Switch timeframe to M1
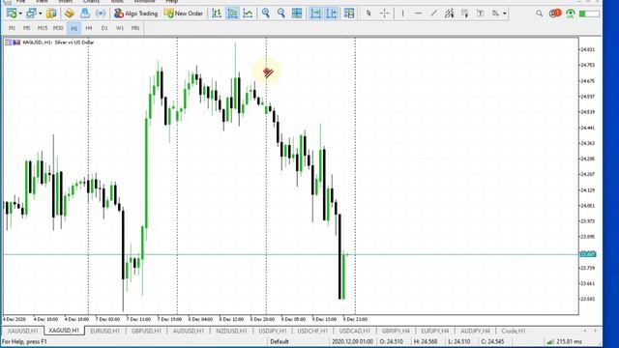 tap(12, 28)
